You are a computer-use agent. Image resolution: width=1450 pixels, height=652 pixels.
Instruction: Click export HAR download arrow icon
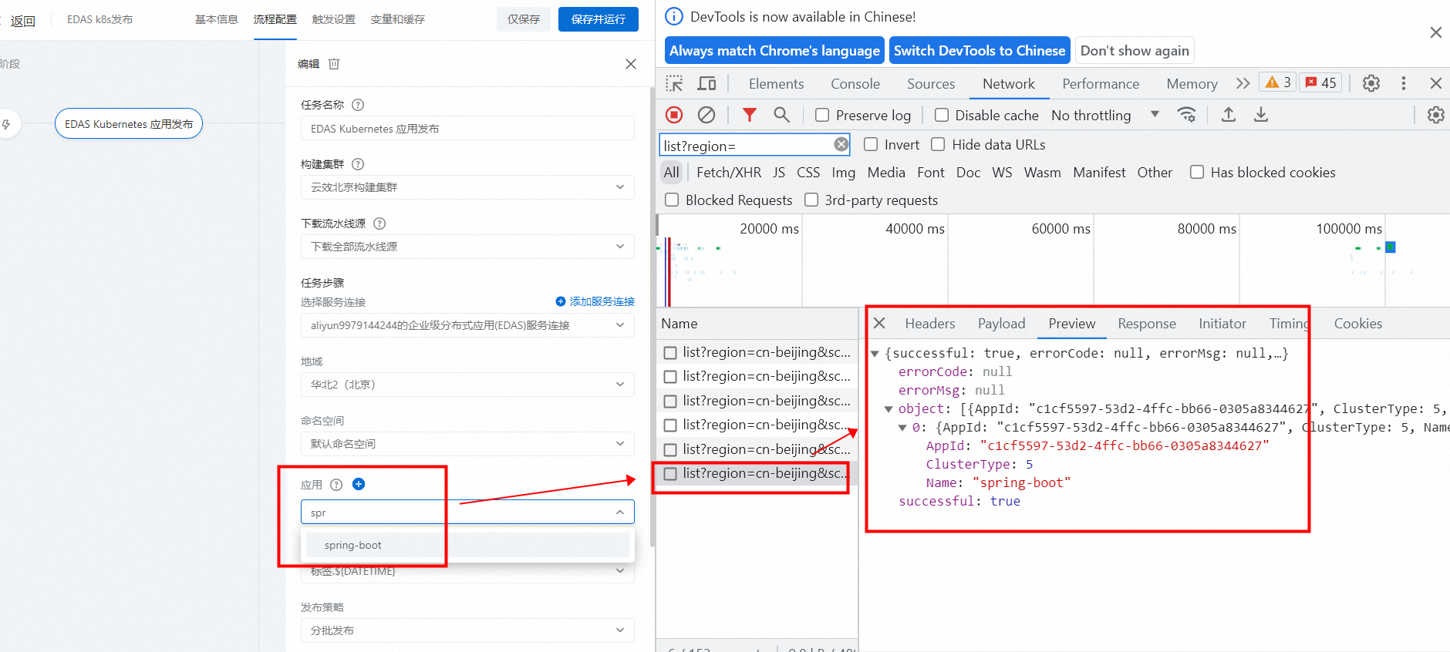(x=1261, y=115)
